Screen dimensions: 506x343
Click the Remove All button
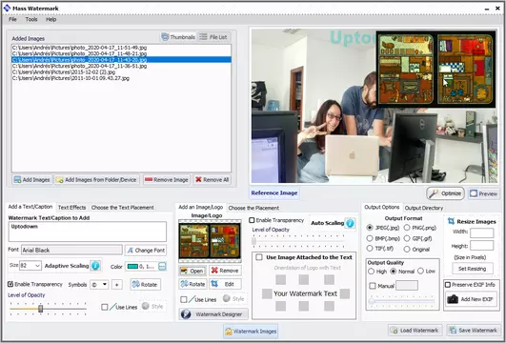[x=212, y=180]
